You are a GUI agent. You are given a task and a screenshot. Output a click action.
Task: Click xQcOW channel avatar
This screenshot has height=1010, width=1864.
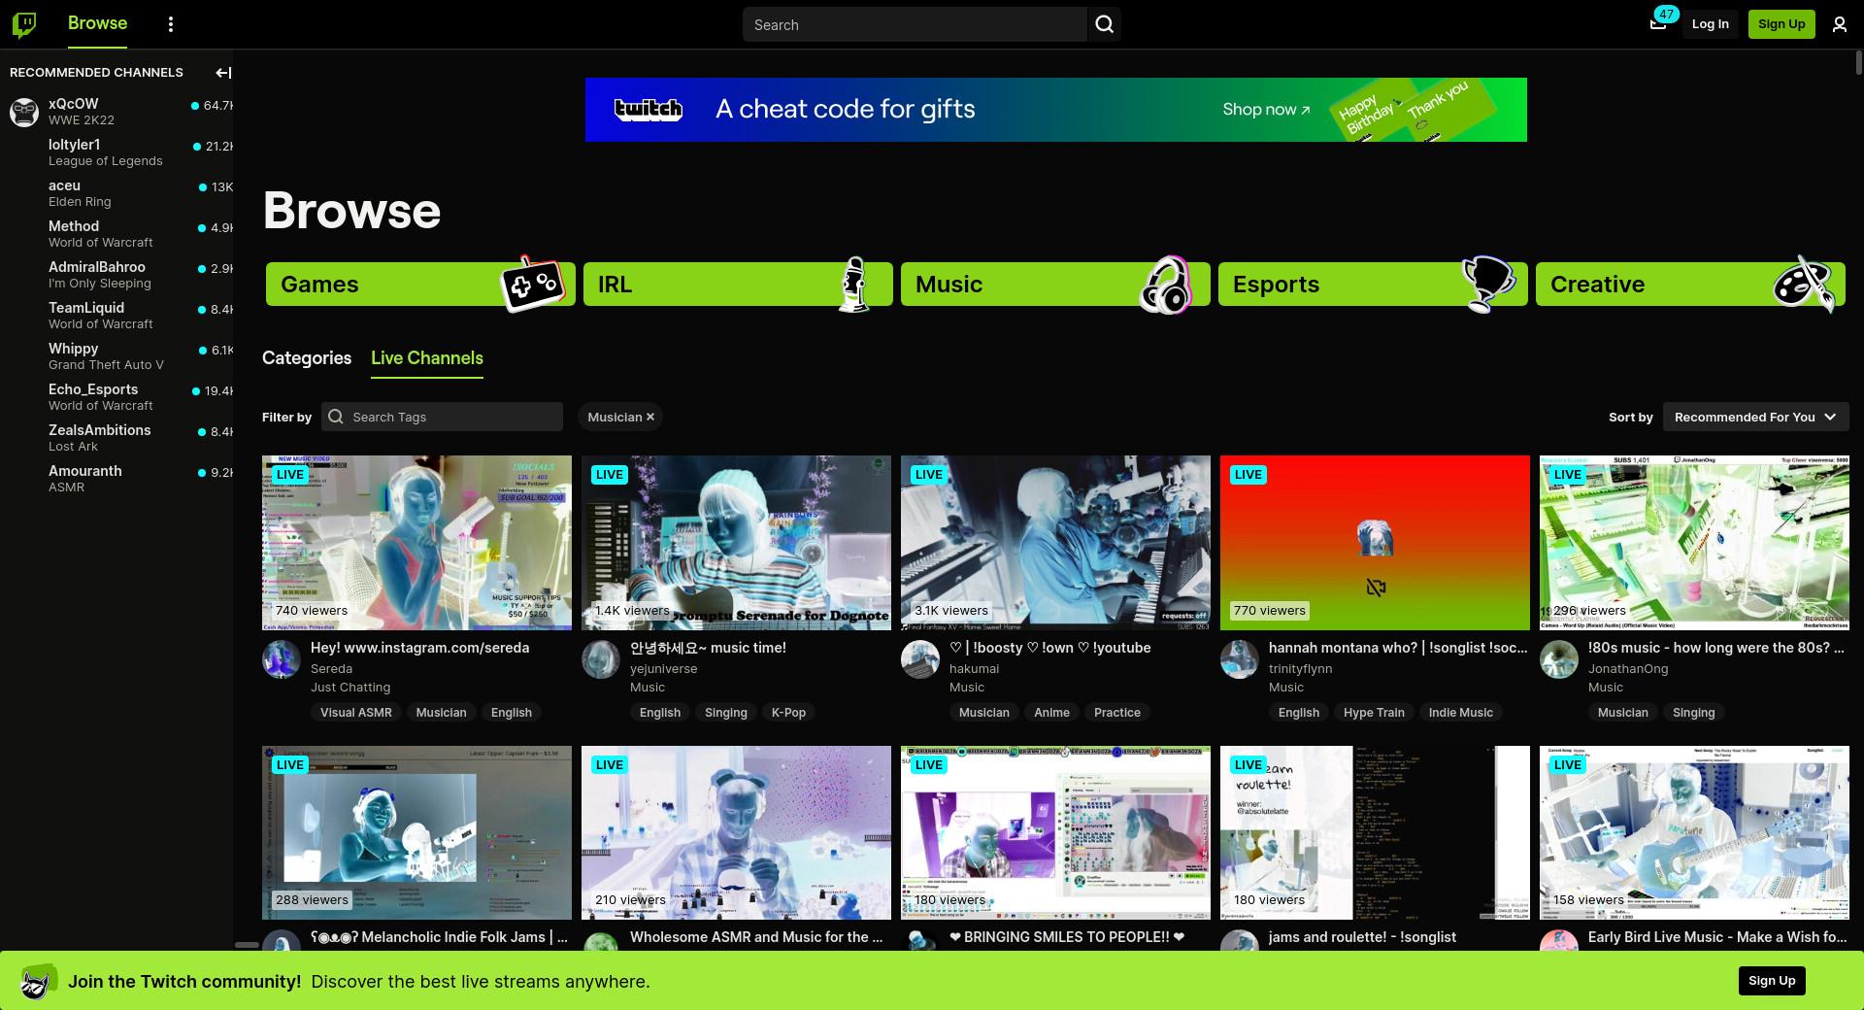pyautogui.click(x=24, y=112)
